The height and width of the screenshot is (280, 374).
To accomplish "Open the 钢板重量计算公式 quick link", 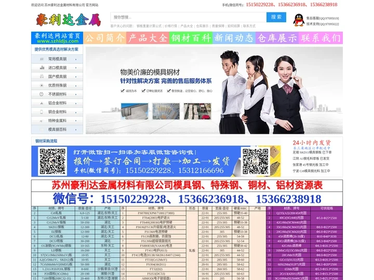I will pos(149,26).
